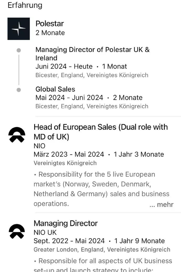181x272 pixels.
Task: Open Head of European Sales position title
Action: click(x=101, y=132)
